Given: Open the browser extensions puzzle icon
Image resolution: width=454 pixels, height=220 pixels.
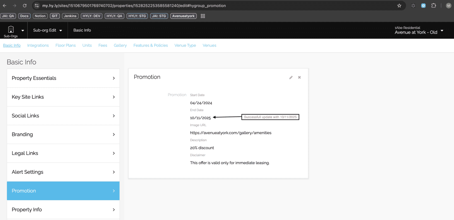Looking at the screenshot, I should pyautogui.click(x=434, y=6).
